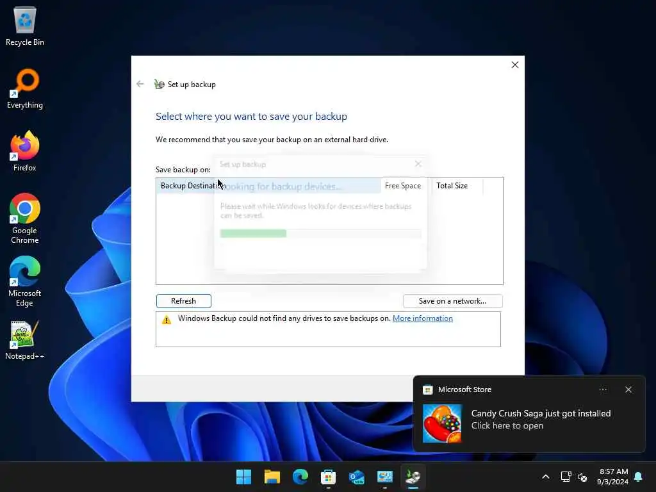Show hidden system tray icons
The width and height of the screenshot is (656, 492).
[x=546, y=477]
